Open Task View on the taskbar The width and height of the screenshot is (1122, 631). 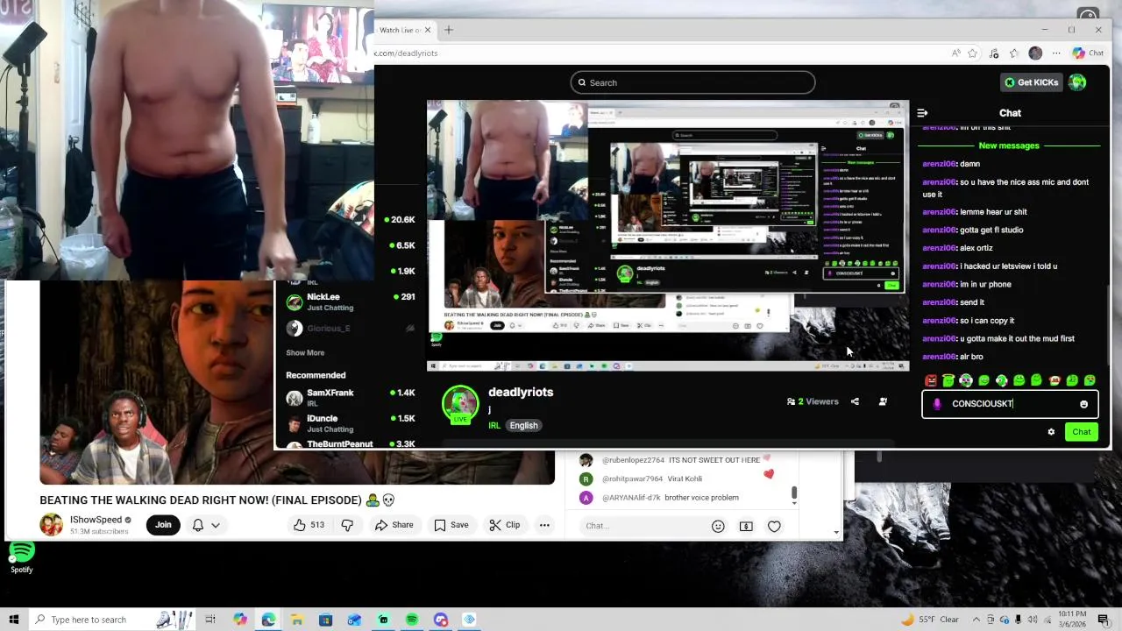tap(210, 620)
